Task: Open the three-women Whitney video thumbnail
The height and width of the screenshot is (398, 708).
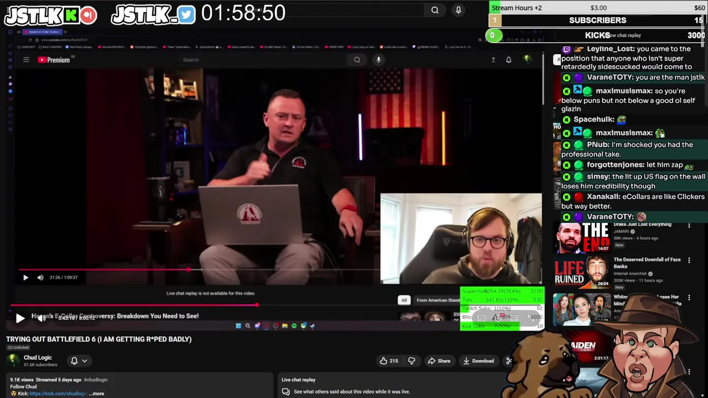Action: [x=582, y=308]
